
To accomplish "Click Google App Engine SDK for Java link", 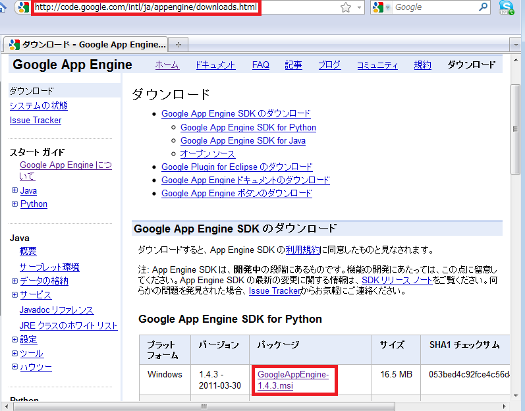I will [x=243, y=140].
